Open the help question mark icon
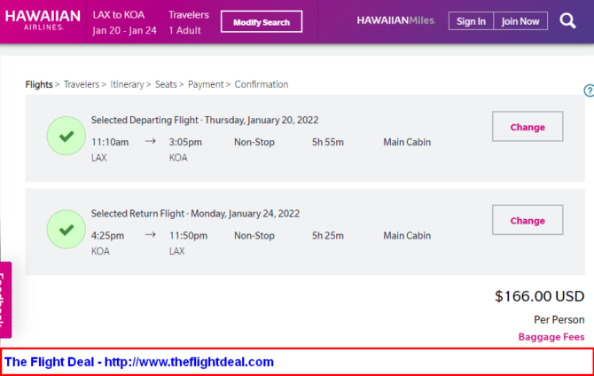The image size is (594, 376). pos(589,90)
